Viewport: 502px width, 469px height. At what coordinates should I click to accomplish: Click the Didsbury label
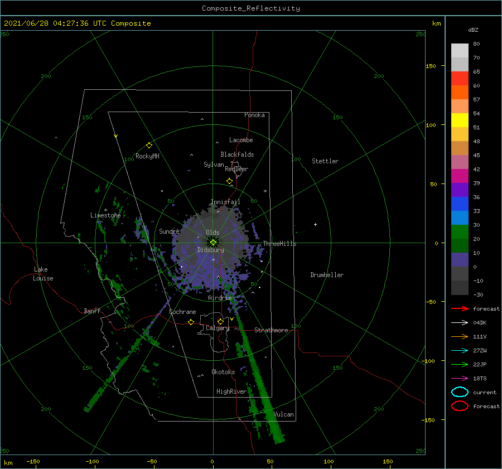point(210,250)
